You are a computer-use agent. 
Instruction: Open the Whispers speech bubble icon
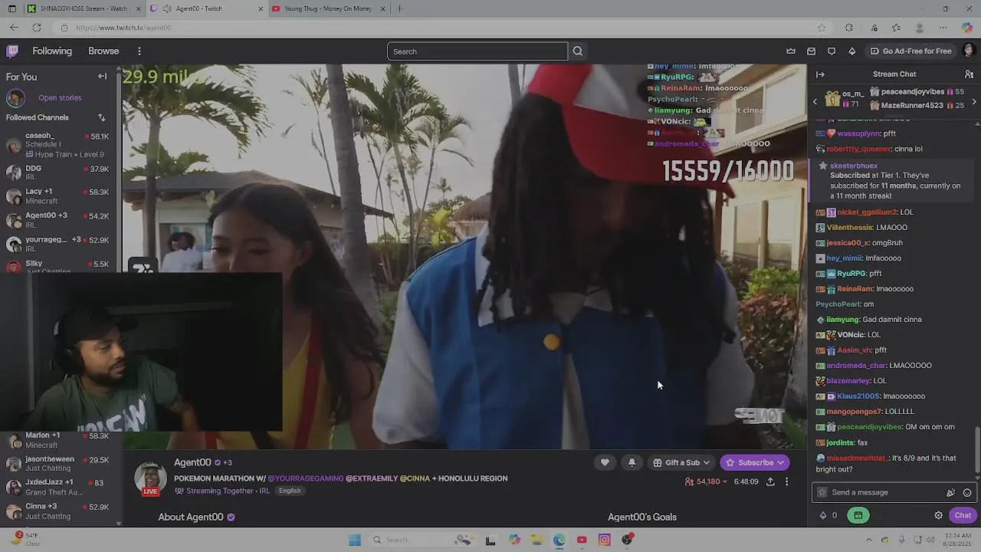point(832,51)
